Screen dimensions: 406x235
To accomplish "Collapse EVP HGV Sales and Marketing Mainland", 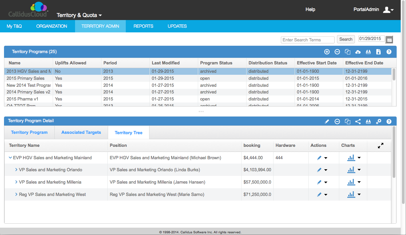I will point(10,157).
